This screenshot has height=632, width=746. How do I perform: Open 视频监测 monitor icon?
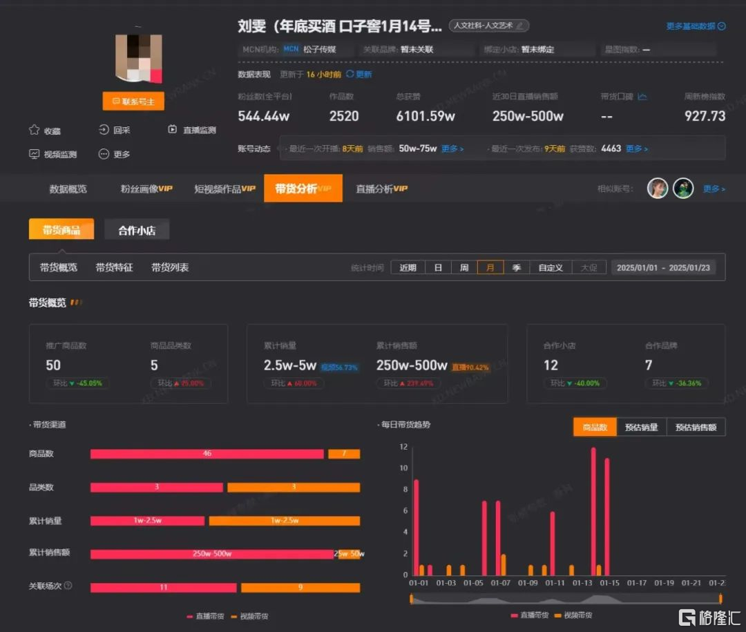(34, 154)
